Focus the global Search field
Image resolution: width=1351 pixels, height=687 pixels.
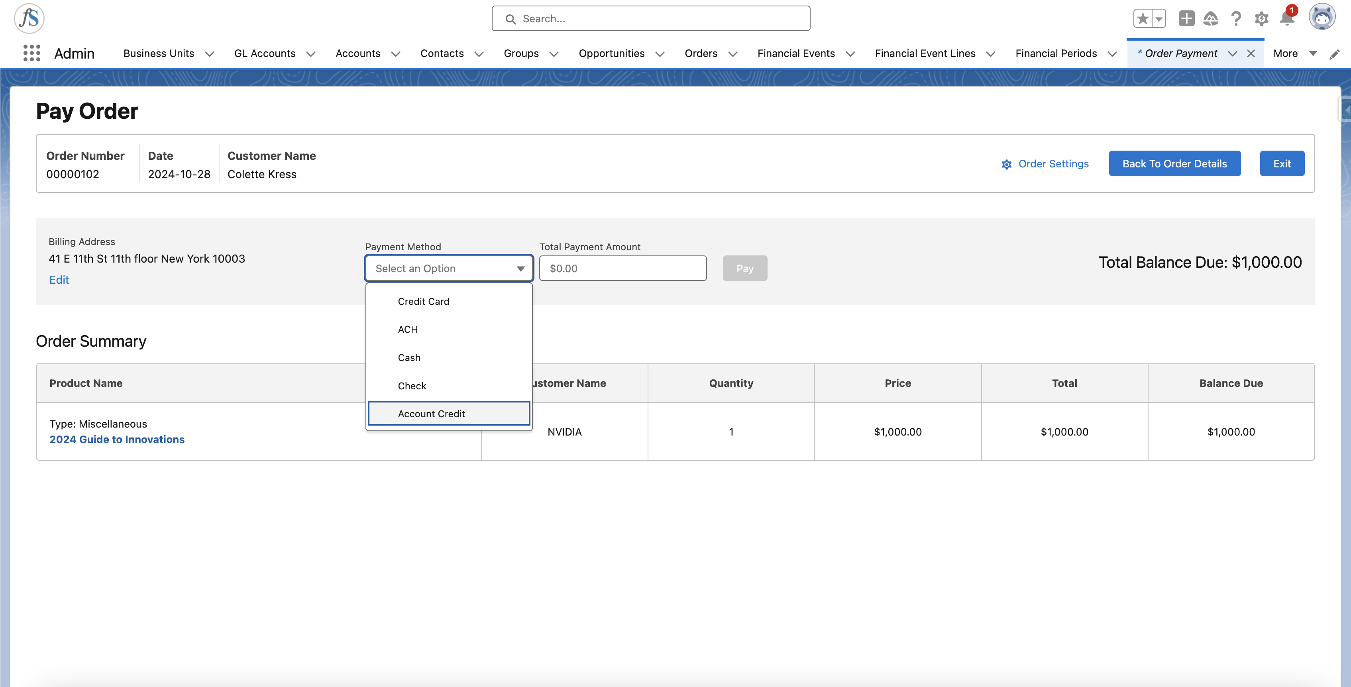651,19
